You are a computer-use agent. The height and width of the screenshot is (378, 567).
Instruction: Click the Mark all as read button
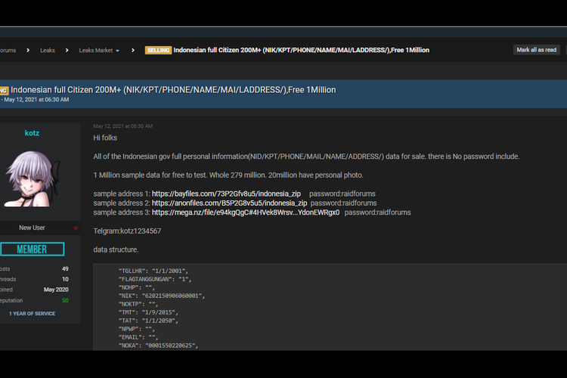tap(536, 50)
